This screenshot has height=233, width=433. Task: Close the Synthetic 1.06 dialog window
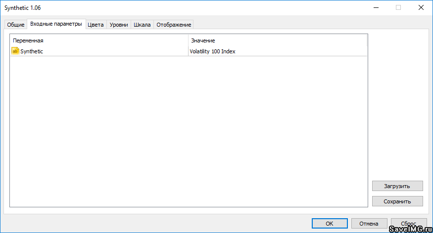pyautogui.click(x=421, y=7)
